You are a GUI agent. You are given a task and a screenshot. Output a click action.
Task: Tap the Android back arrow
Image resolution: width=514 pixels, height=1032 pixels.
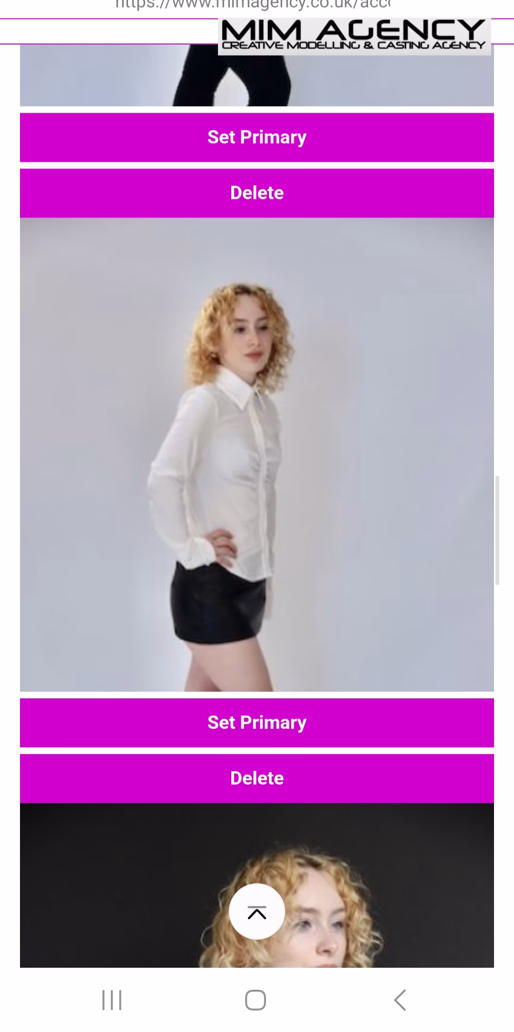(x=400, y=1000)
